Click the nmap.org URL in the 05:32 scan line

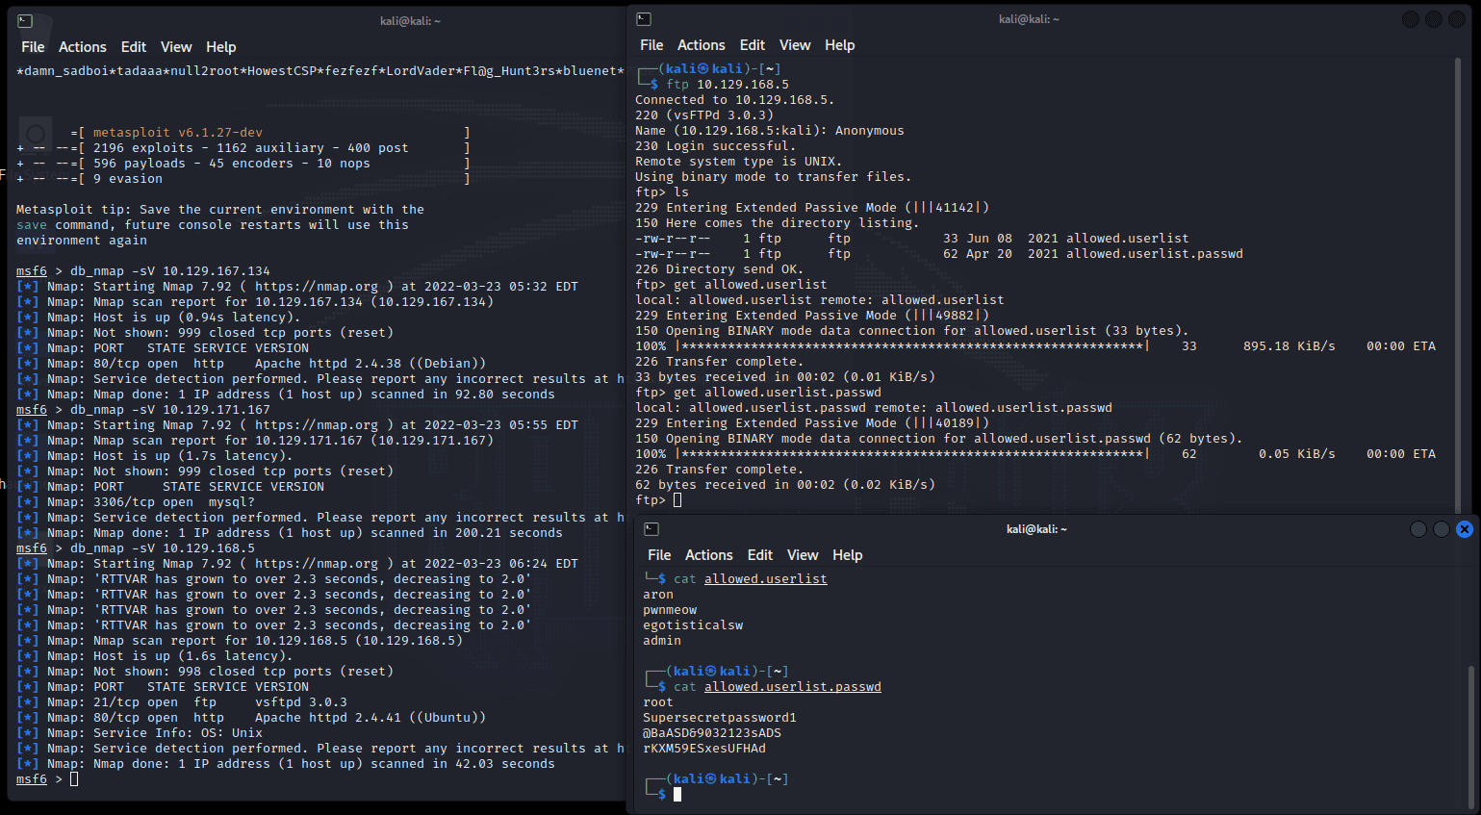[316, 287]
